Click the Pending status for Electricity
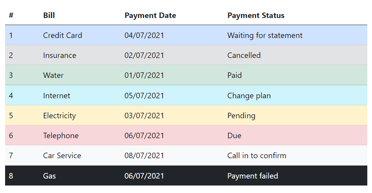372x193 pixels. tap(241, 115)
